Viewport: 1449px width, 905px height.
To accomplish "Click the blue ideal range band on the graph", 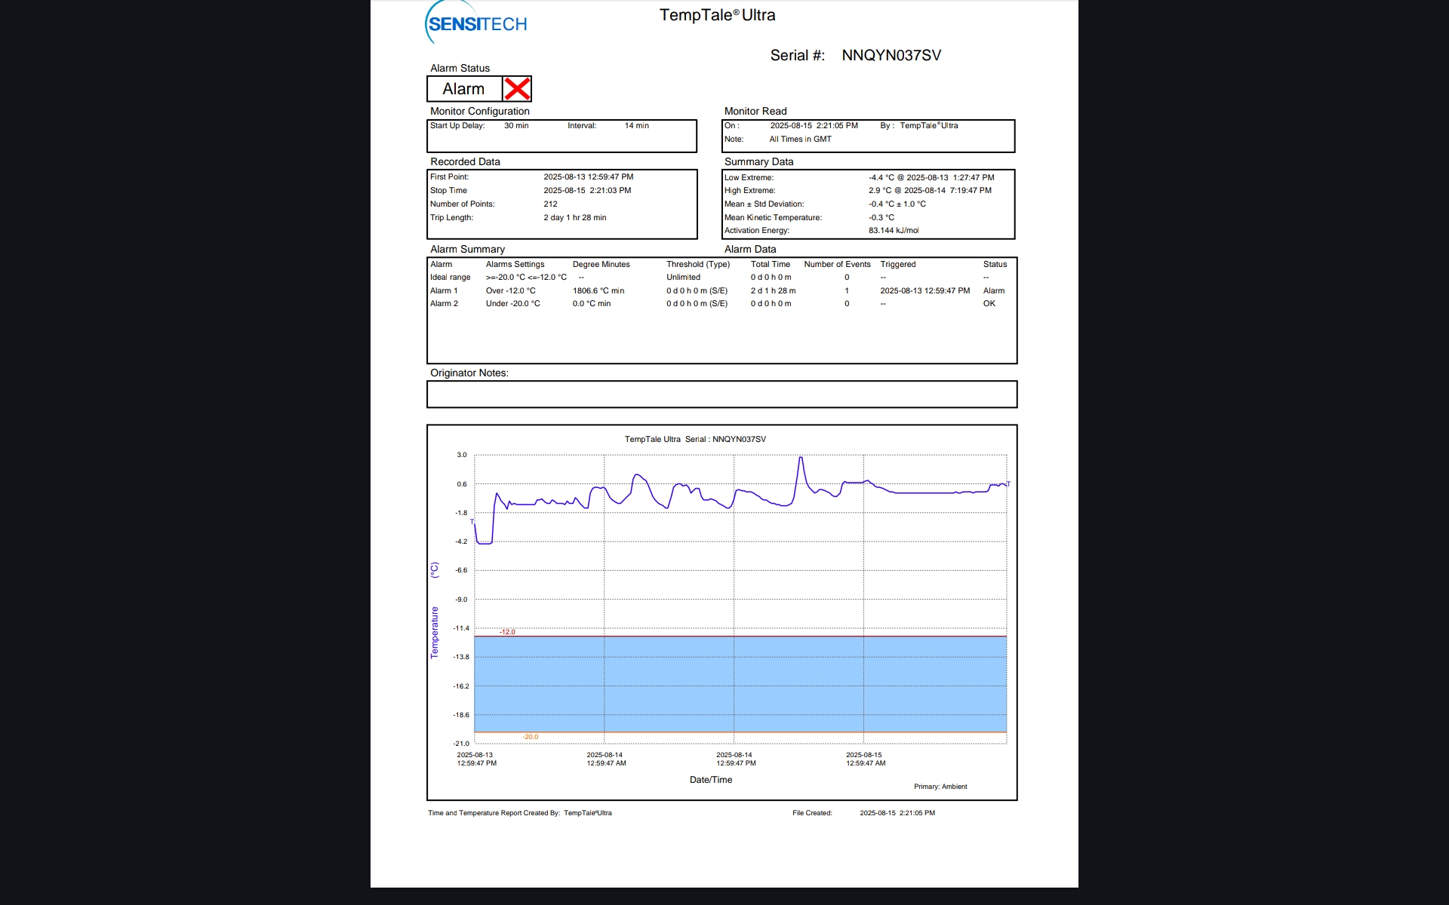I will coord(740,684).
